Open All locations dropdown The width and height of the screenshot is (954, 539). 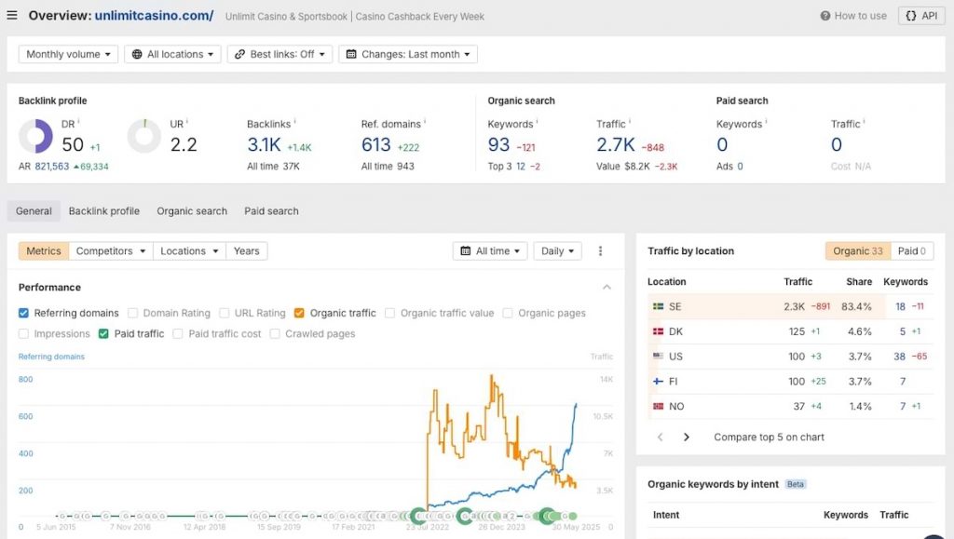point(172,54)
